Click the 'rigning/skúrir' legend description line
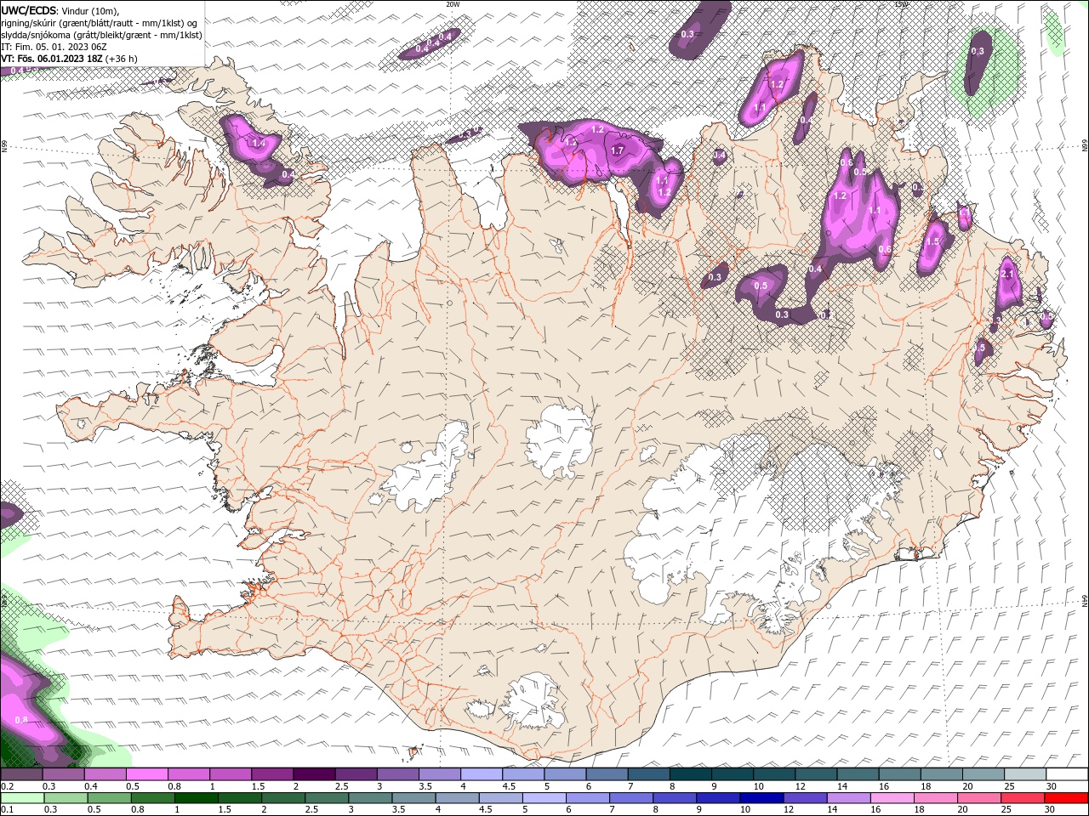The height and width of the screenshot is (816, 1089). (100, 23)
